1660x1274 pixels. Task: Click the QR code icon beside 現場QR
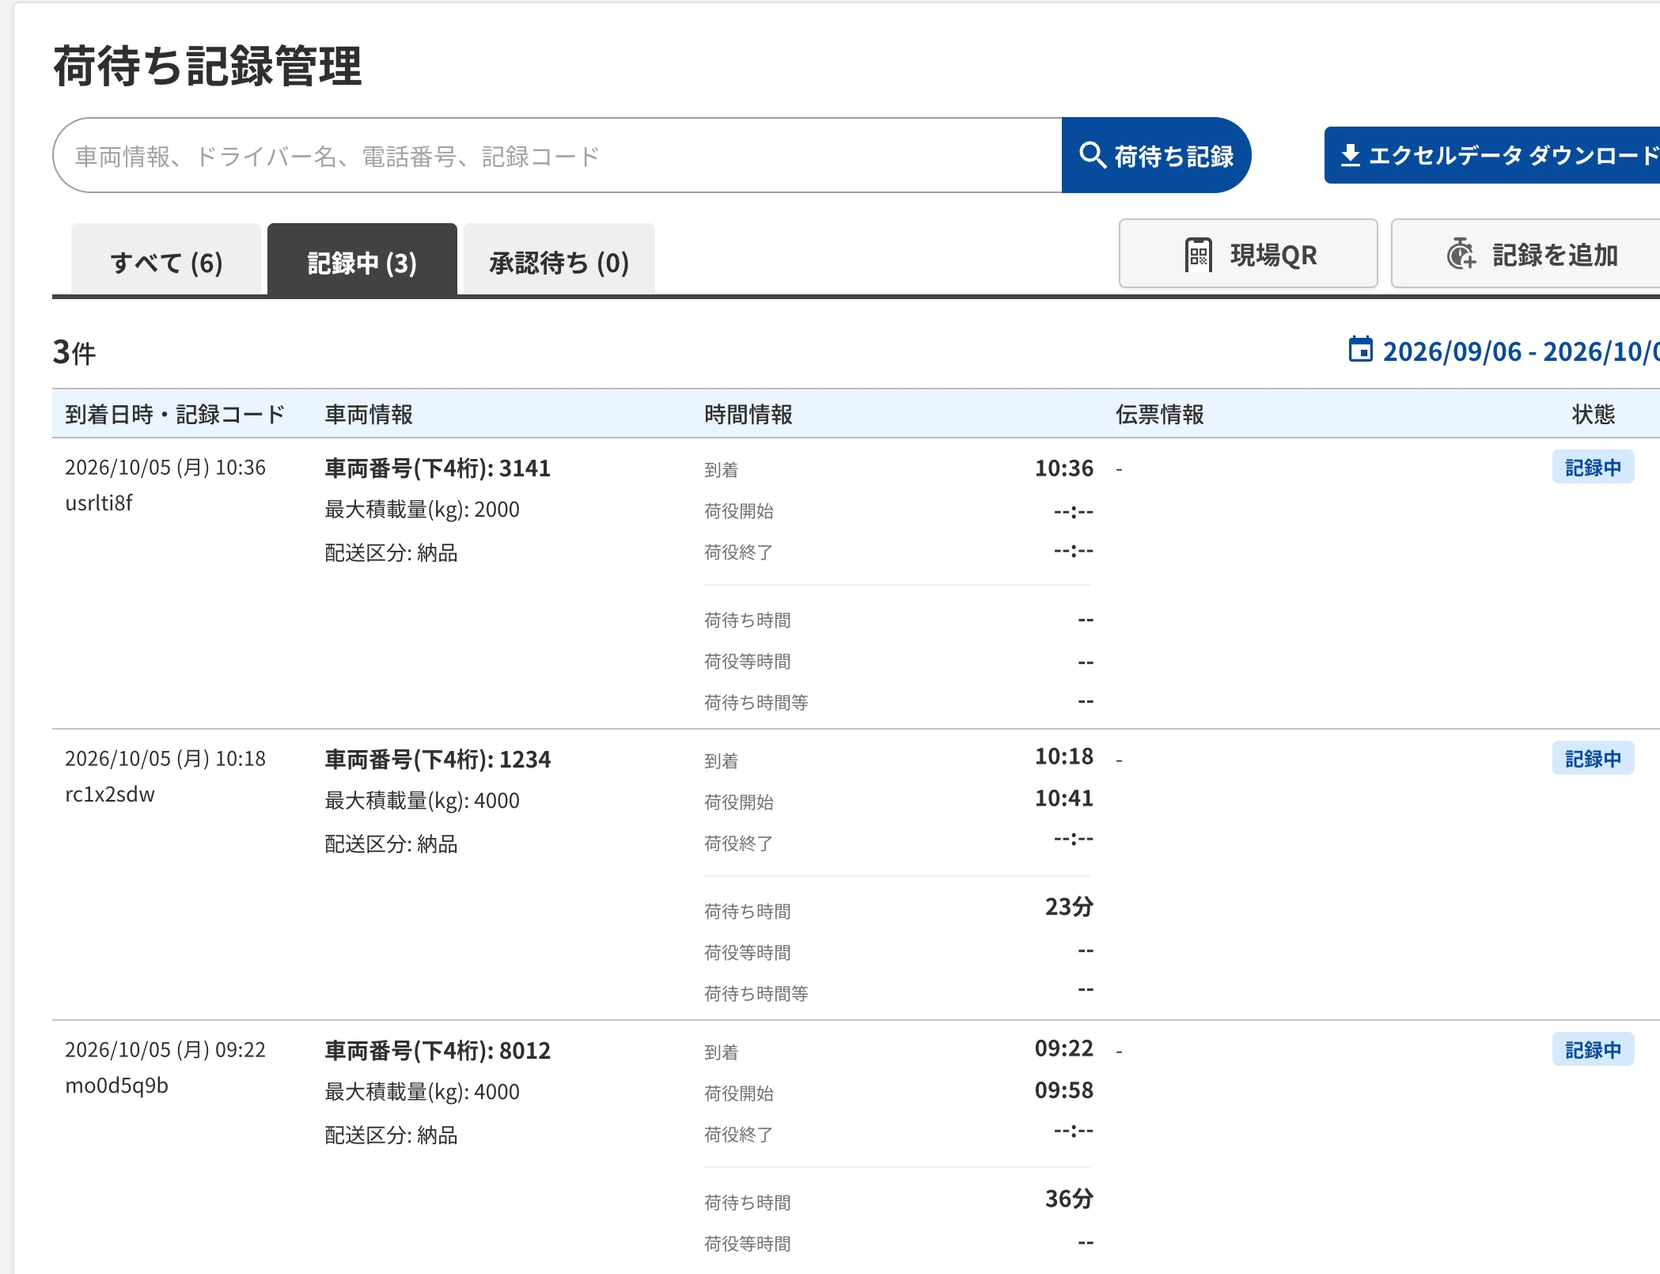1199,255
